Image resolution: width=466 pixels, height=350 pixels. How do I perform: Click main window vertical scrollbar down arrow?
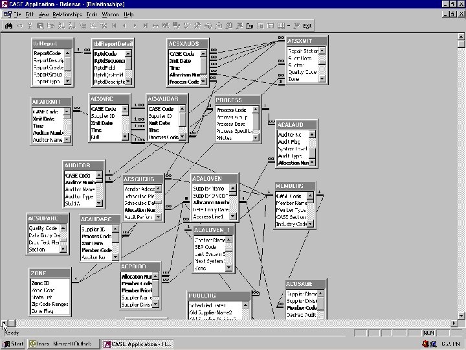[461, 316]
